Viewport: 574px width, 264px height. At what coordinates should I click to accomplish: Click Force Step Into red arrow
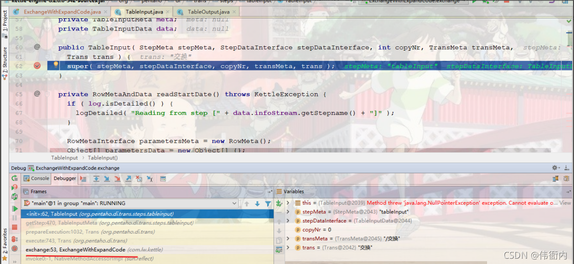click(x=117, y=179)
